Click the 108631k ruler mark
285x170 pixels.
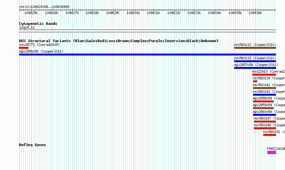[153, 13]
